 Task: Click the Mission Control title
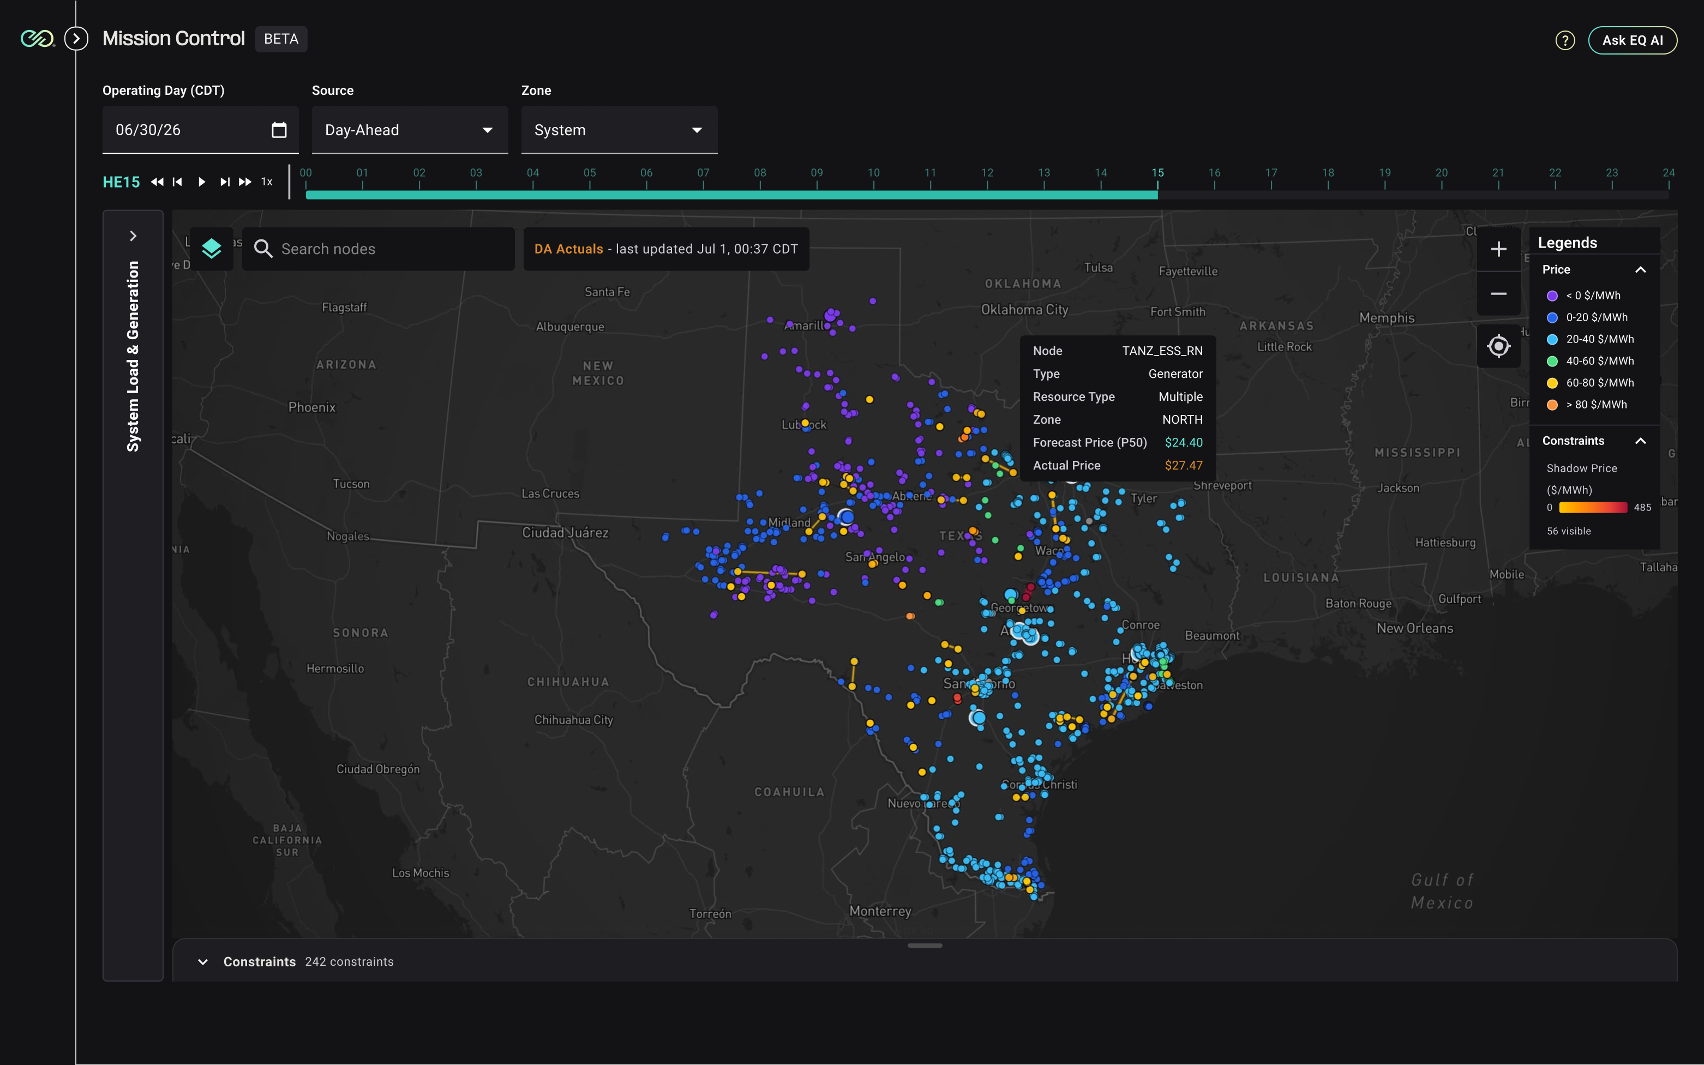pyautogui.click(x=174, y=39)
